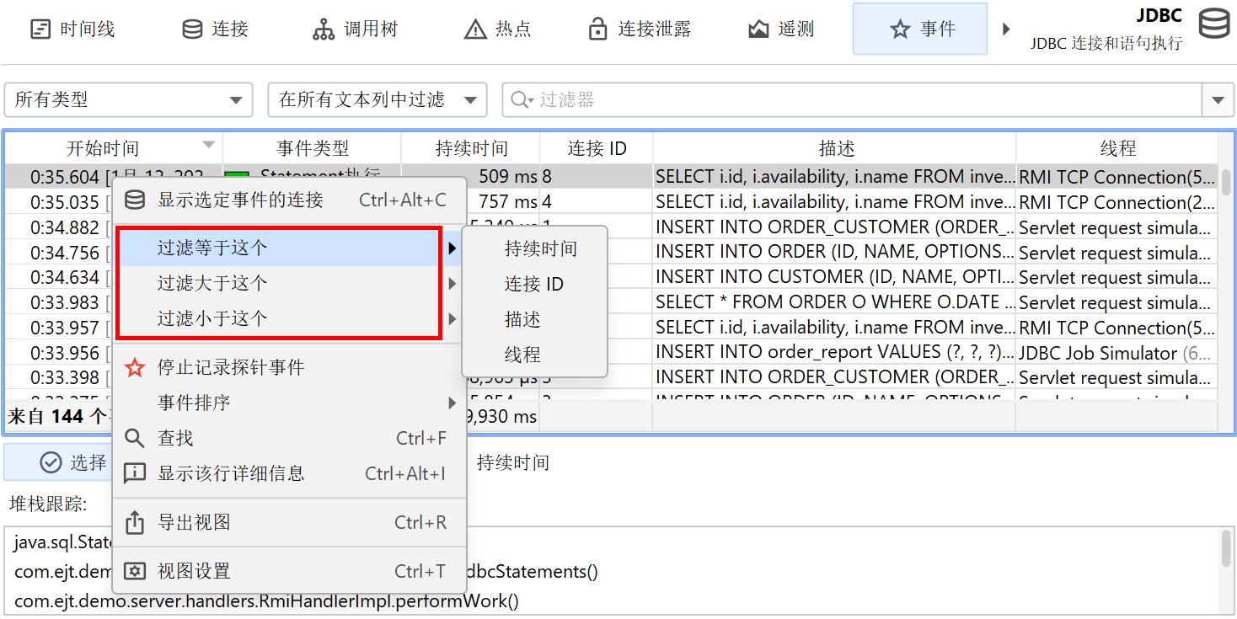Click the 事件 star icon
Screen dimensions: 1237x619
click(900, 29)
